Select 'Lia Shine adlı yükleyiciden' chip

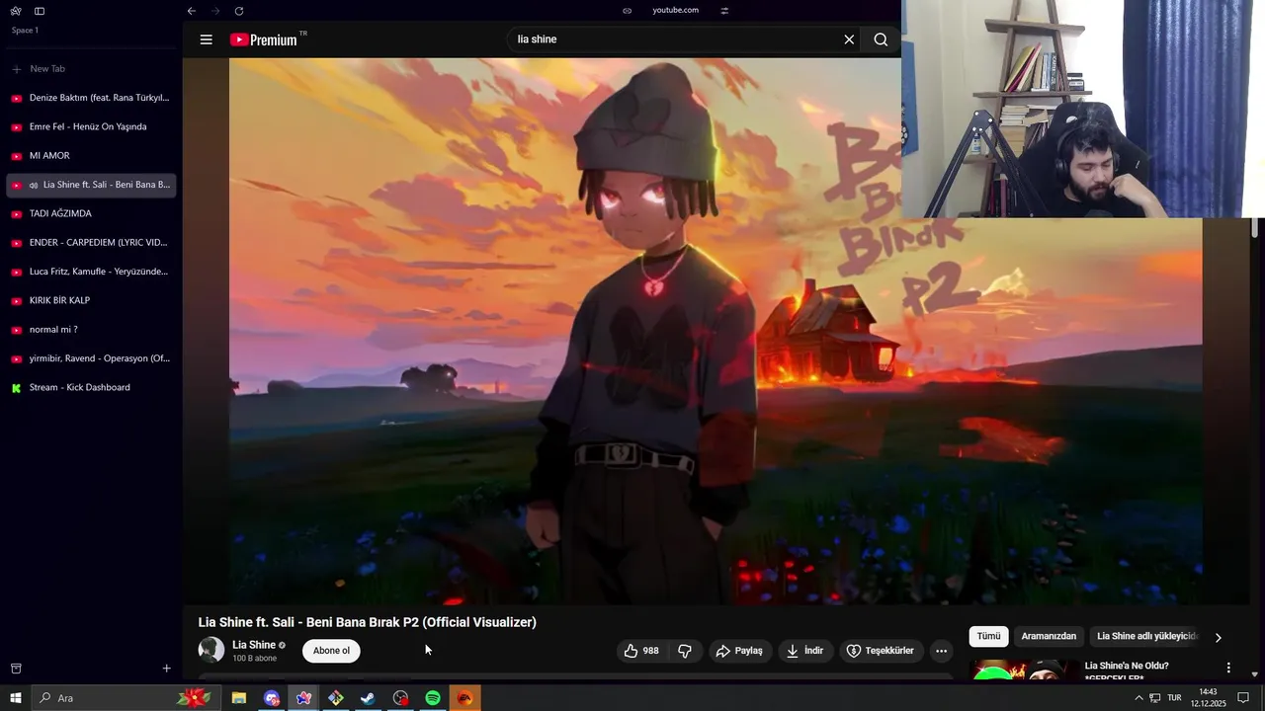1146,637
